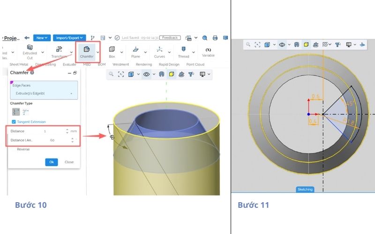Confirm chamfer with Ok button

(51, 162)
